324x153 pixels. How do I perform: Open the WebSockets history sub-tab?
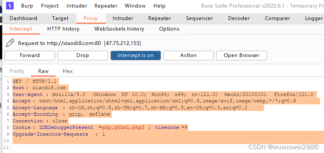[119, 29]
